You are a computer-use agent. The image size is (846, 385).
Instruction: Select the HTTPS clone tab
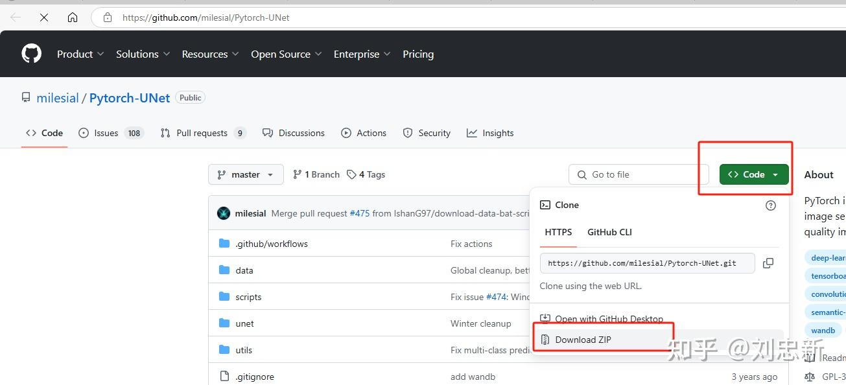click(558, 232)
